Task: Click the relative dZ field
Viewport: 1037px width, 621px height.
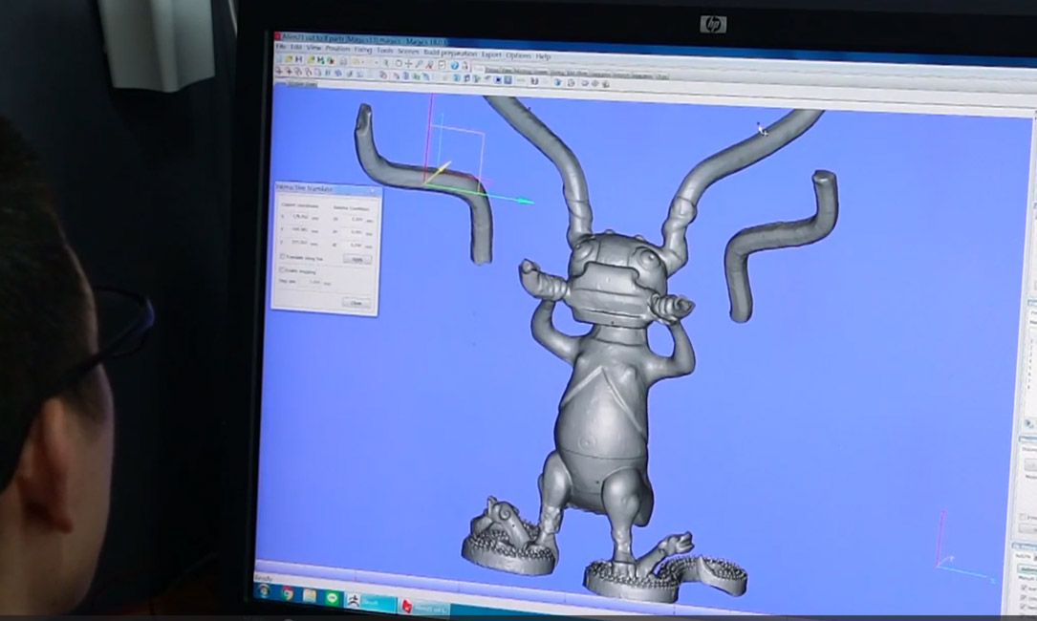Action: (x=355, y=245)
